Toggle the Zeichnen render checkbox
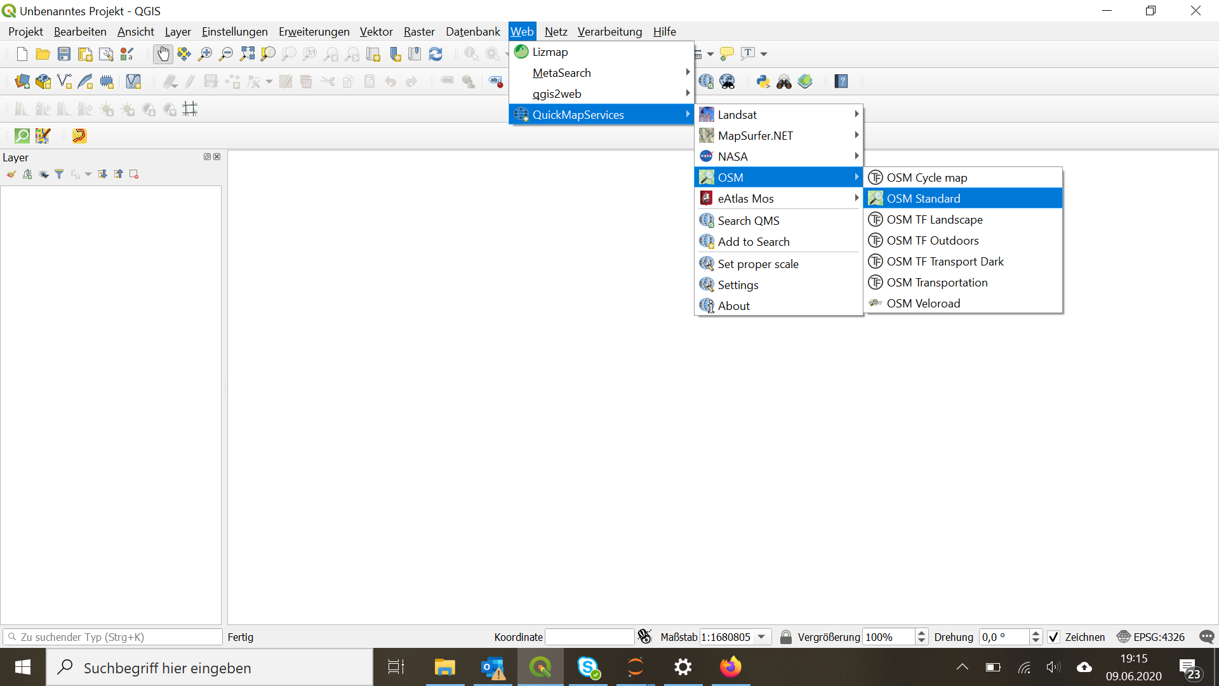The width and height of the screenshot is (1219, 686). pyautogui.click(x=1054, y=637)
